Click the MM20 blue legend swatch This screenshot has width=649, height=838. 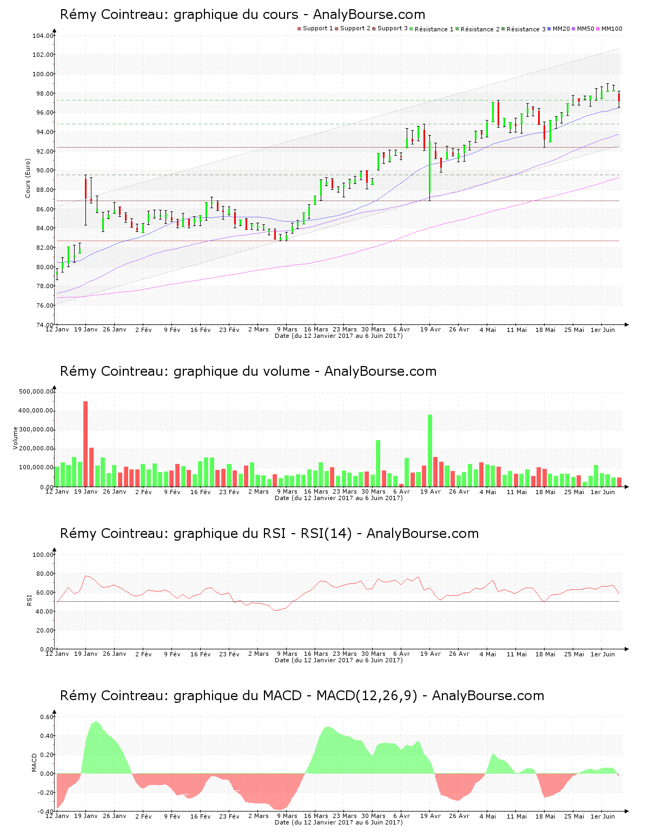click(x=549, y=29)
